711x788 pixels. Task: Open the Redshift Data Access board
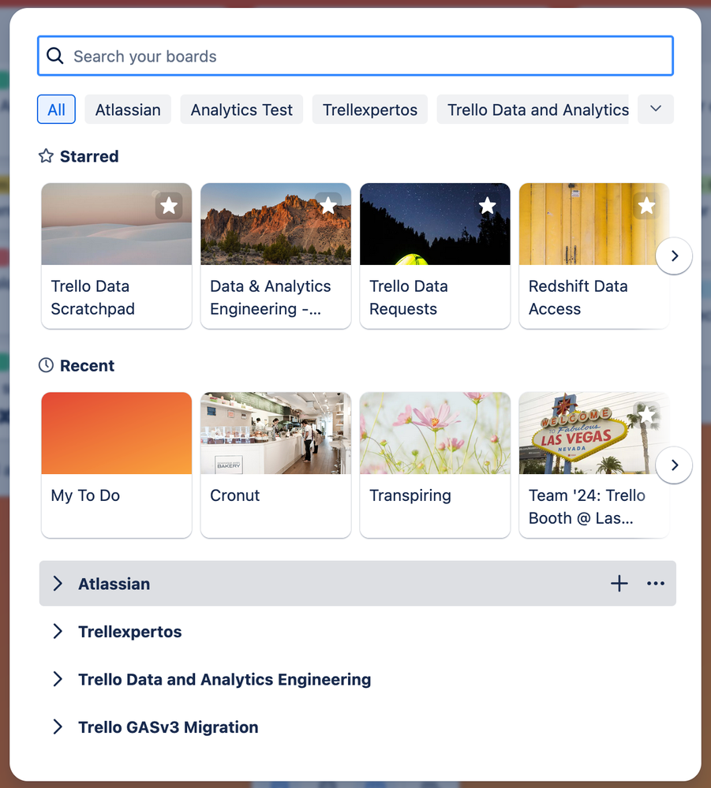[x=594, y=256]
